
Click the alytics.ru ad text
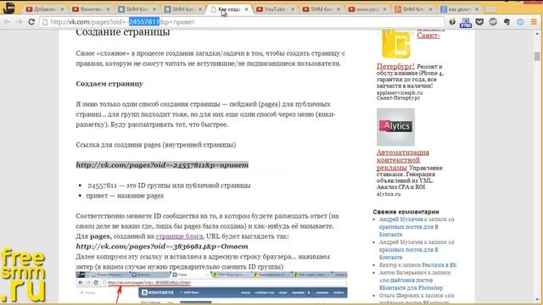(x=389, y=194)
